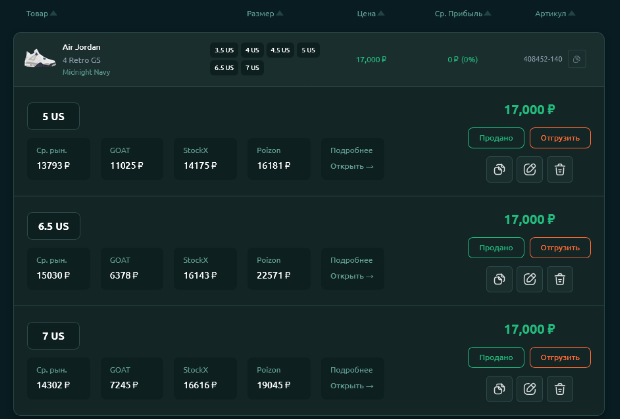Edit the 7 US listing
The image size is (620, 419).
(530, 389)
